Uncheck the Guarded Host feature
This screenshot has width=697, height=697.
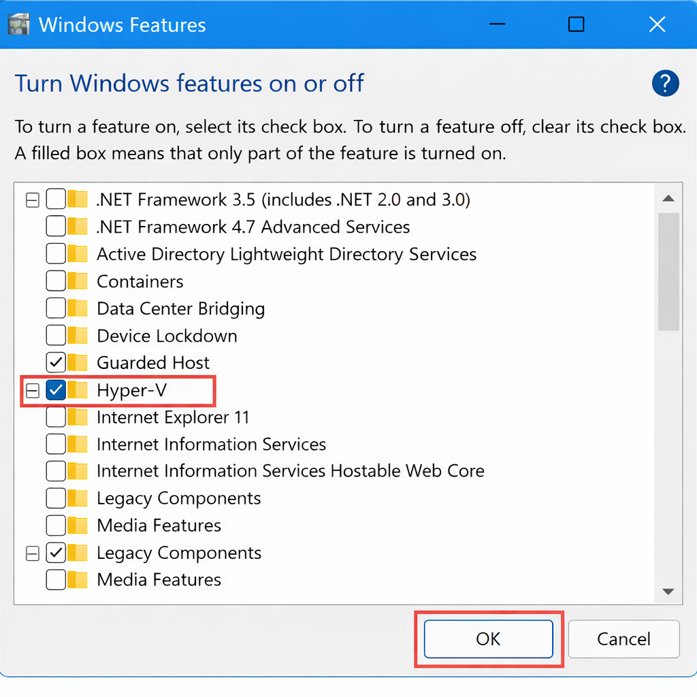click(x=55, y=362)
